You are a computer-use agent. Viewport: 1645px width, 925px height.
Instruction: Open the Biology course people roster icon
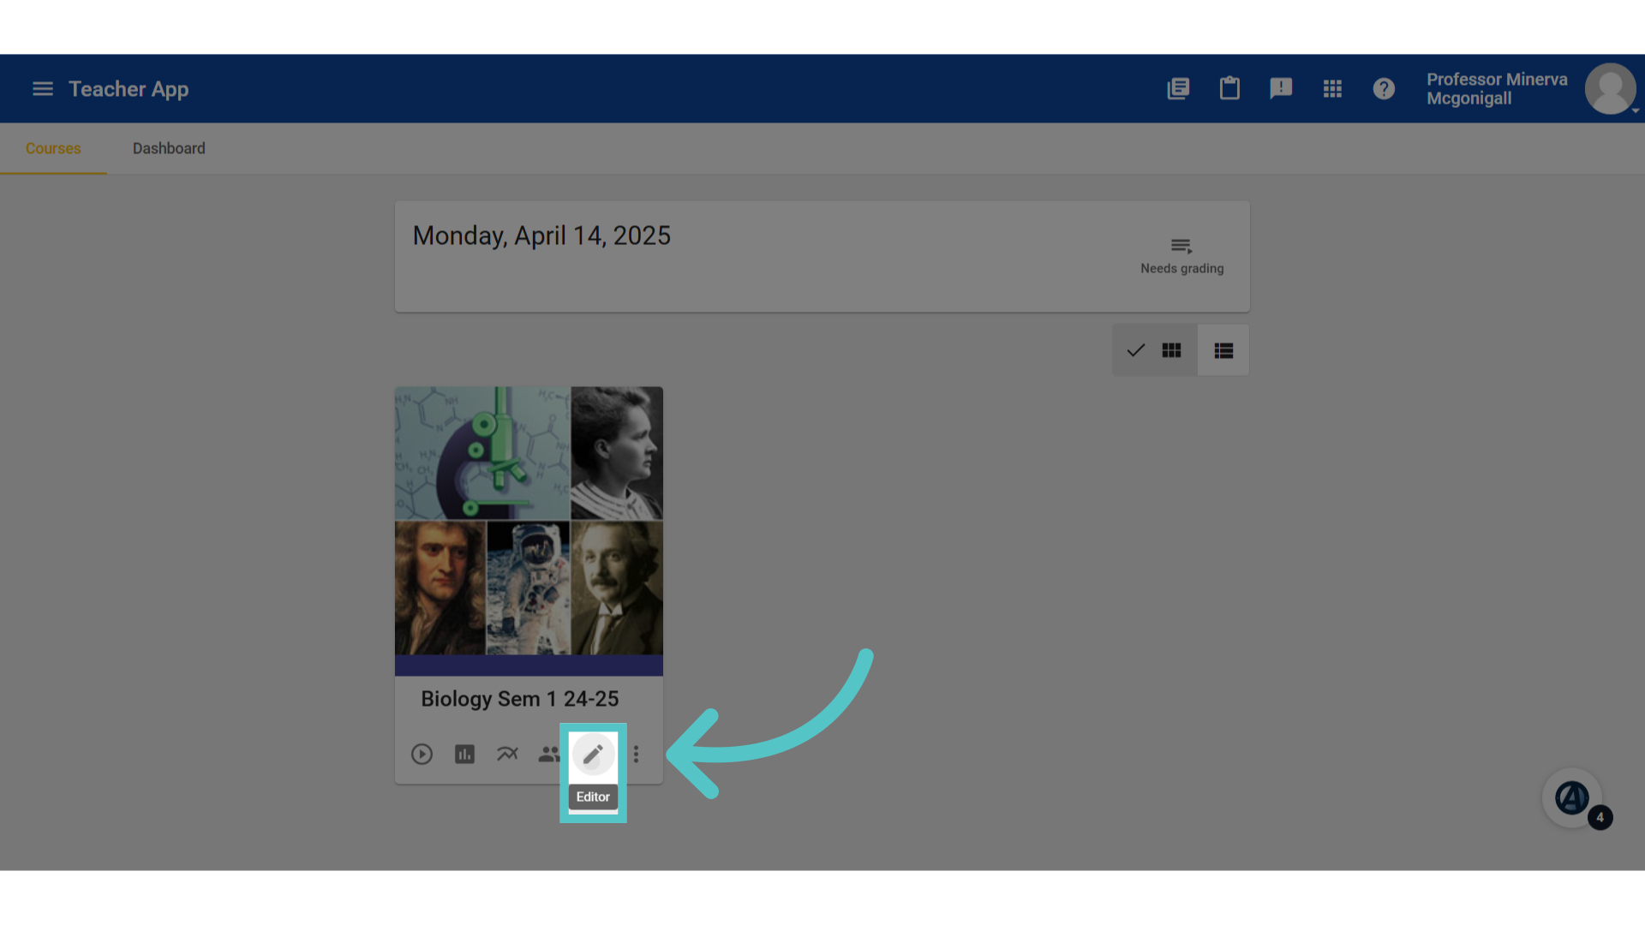click(x=549, y=755)
